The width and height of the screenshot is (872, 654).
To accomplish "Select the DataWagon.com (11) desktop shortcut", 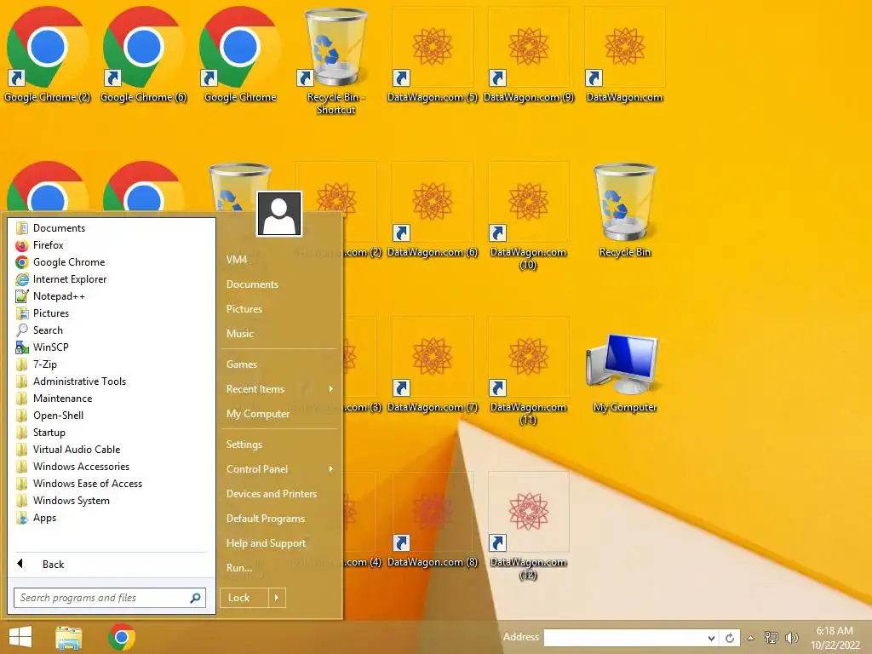I will 528,371.
